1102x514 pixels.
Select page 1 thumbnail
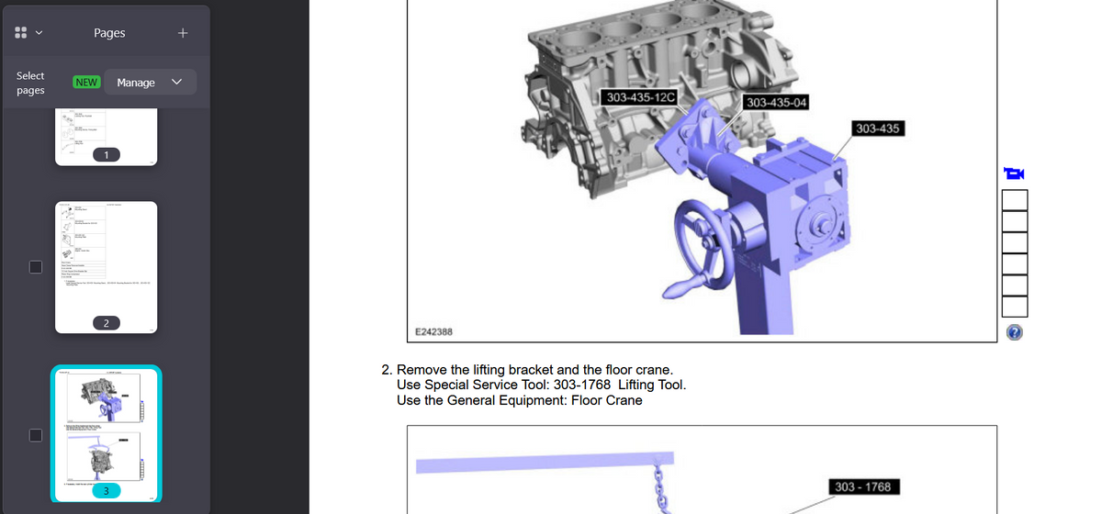tap(107, 139)
